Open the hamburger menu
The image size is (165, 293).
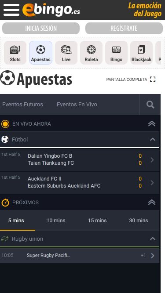(11, 10)
